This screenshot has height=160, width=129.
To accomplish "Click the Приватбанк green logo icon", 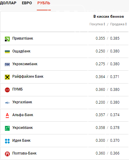I will (7, 39).
